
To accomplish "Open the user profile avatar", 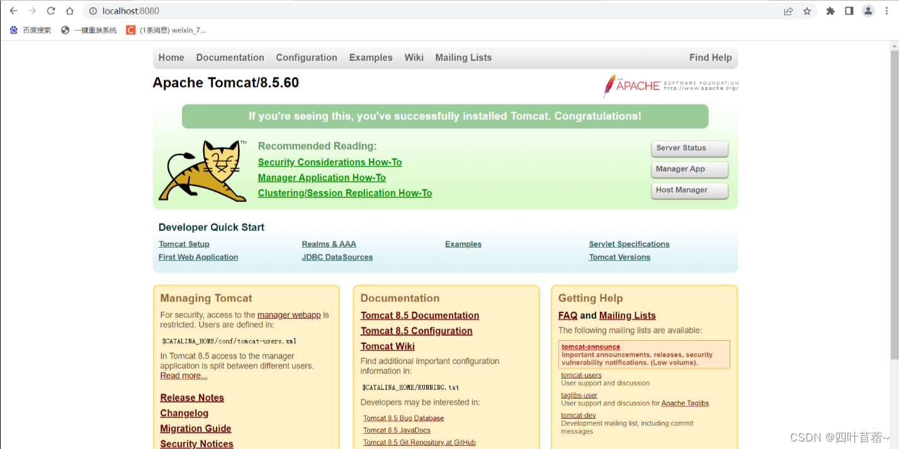I will [868, 11].
